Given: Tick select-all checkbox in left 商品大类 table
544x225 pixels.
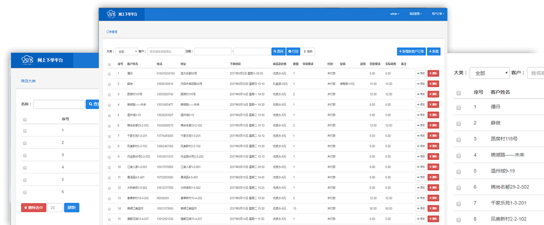Looking at the screenshot, I should (25, 120).
